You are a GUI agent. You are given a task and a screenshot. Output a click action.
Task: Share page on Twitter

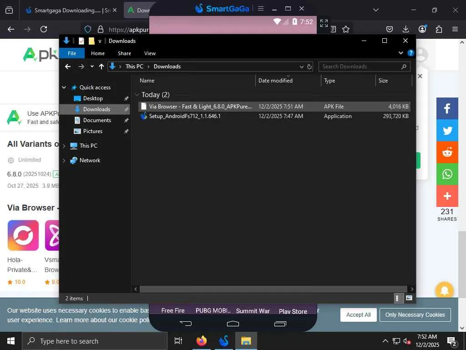coord(447,130)
